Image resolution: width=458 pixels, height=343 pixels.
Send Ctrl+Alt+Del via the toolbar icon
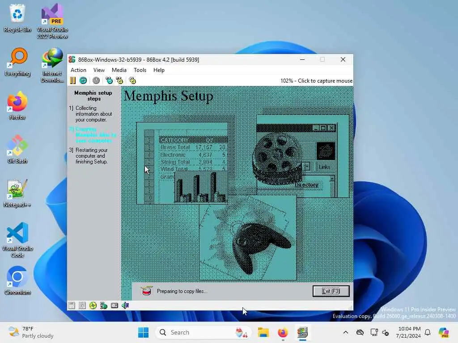(109, 80)
